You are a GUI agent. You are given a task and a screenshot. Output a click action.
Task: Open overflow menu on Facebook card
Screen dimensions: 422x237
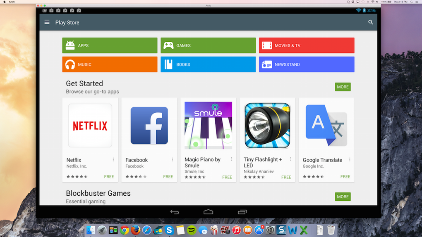point(173,160)
